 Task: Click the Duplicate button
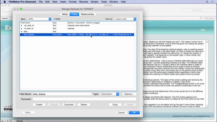[x=69, y=105]
